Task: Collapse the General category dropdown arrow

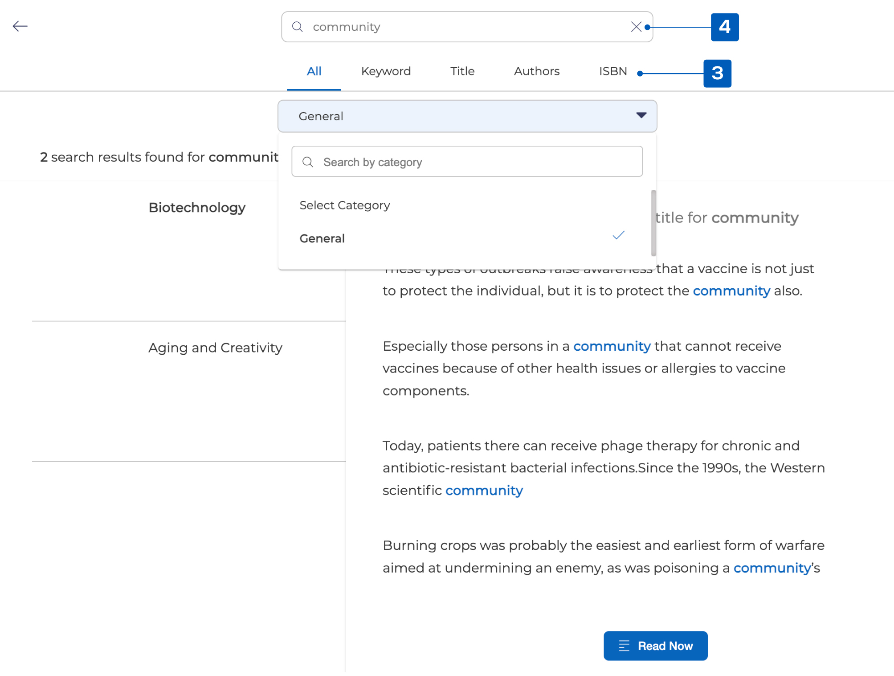Action: [641, 115]
